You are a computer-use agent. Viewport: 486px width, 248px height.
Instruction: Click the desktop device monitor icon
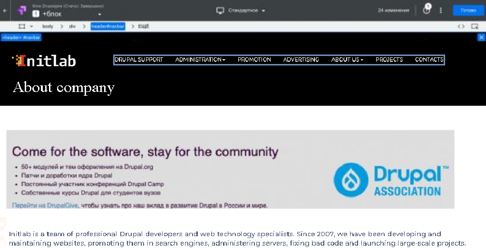click(x=220, y=10)
